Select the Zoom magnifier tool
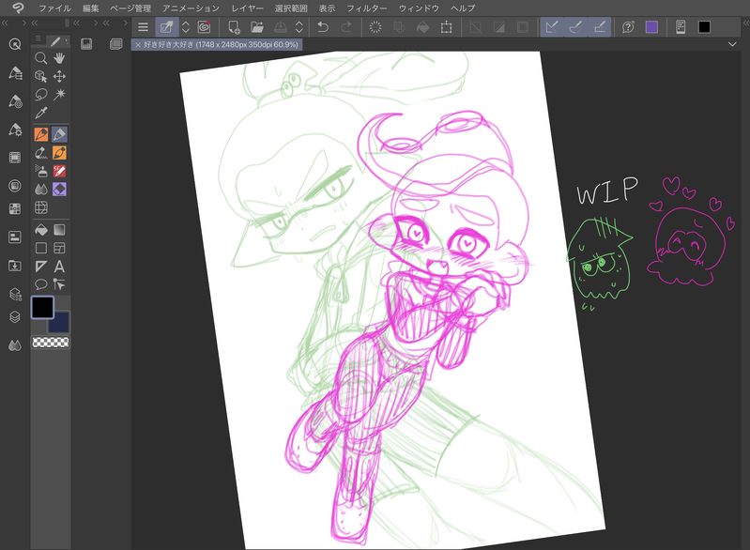The image size is (750, 550). 41,58
